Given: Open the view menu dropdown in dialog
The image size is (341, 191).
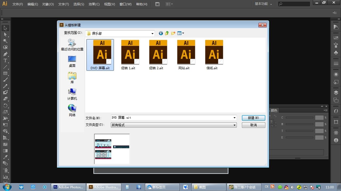Looking at the screenshot, I should [x=181, y=33].
